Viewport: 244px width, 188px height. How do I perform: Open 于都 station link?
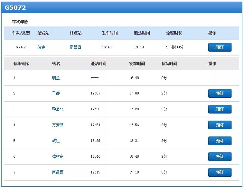pos(56,93)
